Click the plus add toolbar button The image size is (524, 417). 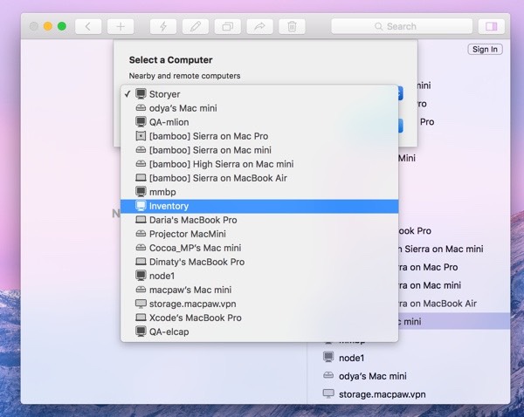(x=121, y=26)
